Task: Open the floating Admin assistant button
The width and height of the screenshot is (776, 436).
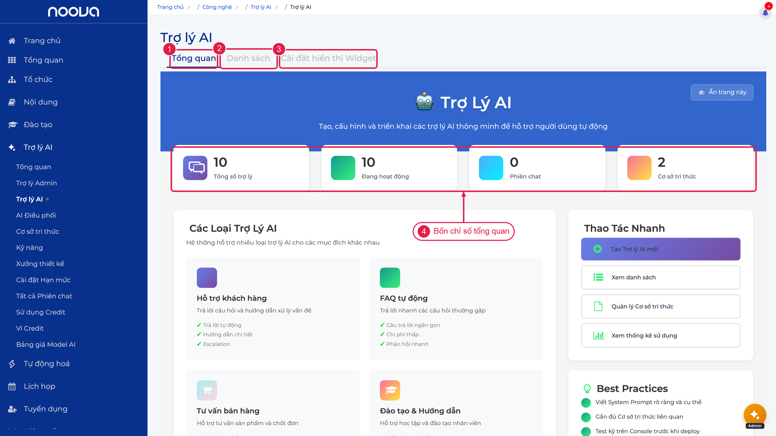Action: pos(755,415)
